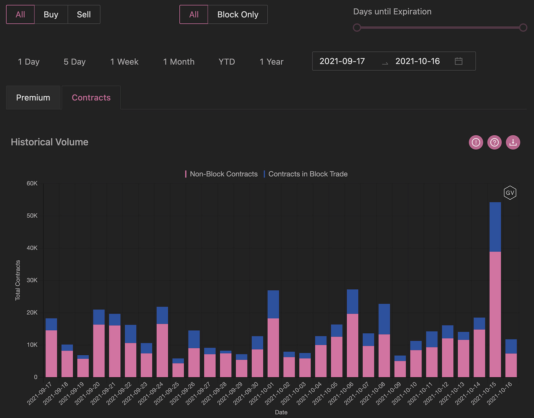Choose the 1 Year range
534x418 pixels.
click(271, 62)
